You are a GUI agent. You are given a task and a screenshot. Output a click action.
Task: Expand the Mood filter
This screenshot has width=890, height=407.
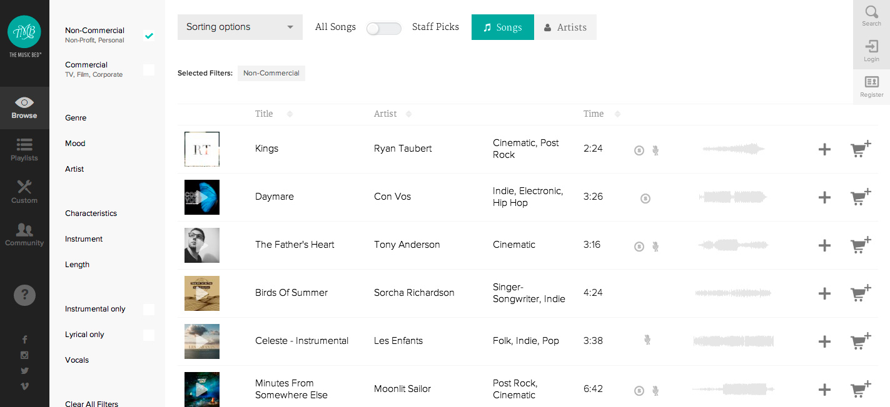[x=75, y=144]
